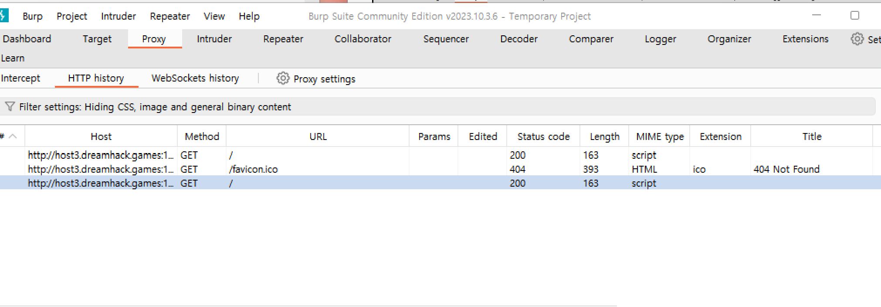
Task: Select the /favicon.ico request row
Action: point(440,169)
